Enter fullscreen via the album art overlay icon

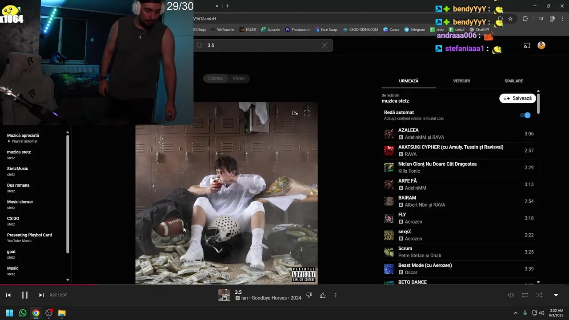click(x=307, y=113)
